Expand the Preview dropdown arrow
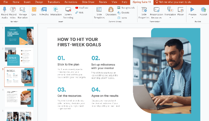The image size is (209, 121). pos(192,18)
